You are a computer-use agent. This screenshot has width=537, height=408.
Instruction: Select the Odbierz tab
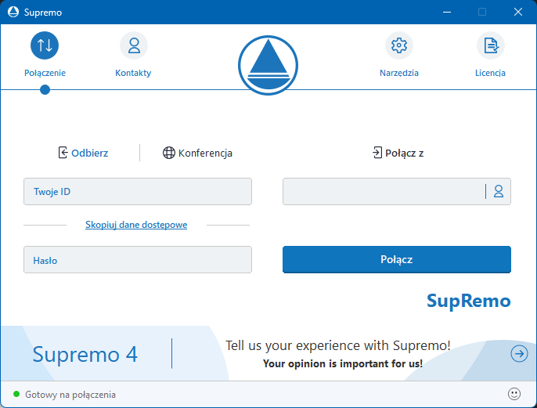click(83, 153)
